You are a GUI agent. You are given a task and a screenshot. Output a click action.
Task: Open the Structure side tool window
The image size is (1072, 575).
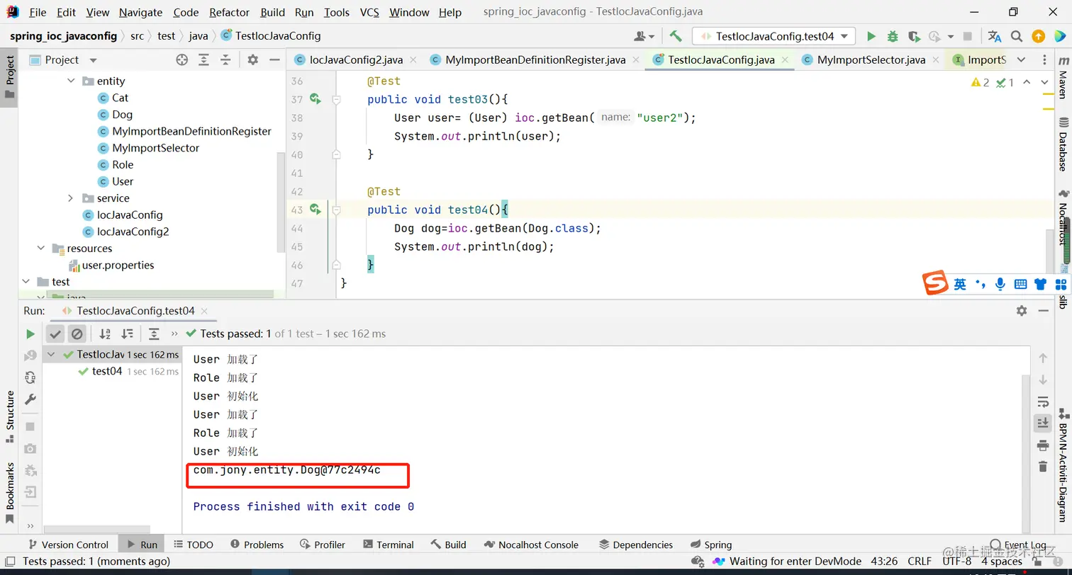(x=10, y=416)
